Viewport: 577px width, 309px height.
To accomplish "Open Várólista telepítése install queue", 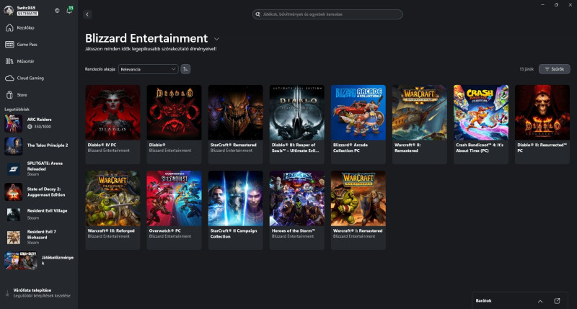I will point(39,293).
